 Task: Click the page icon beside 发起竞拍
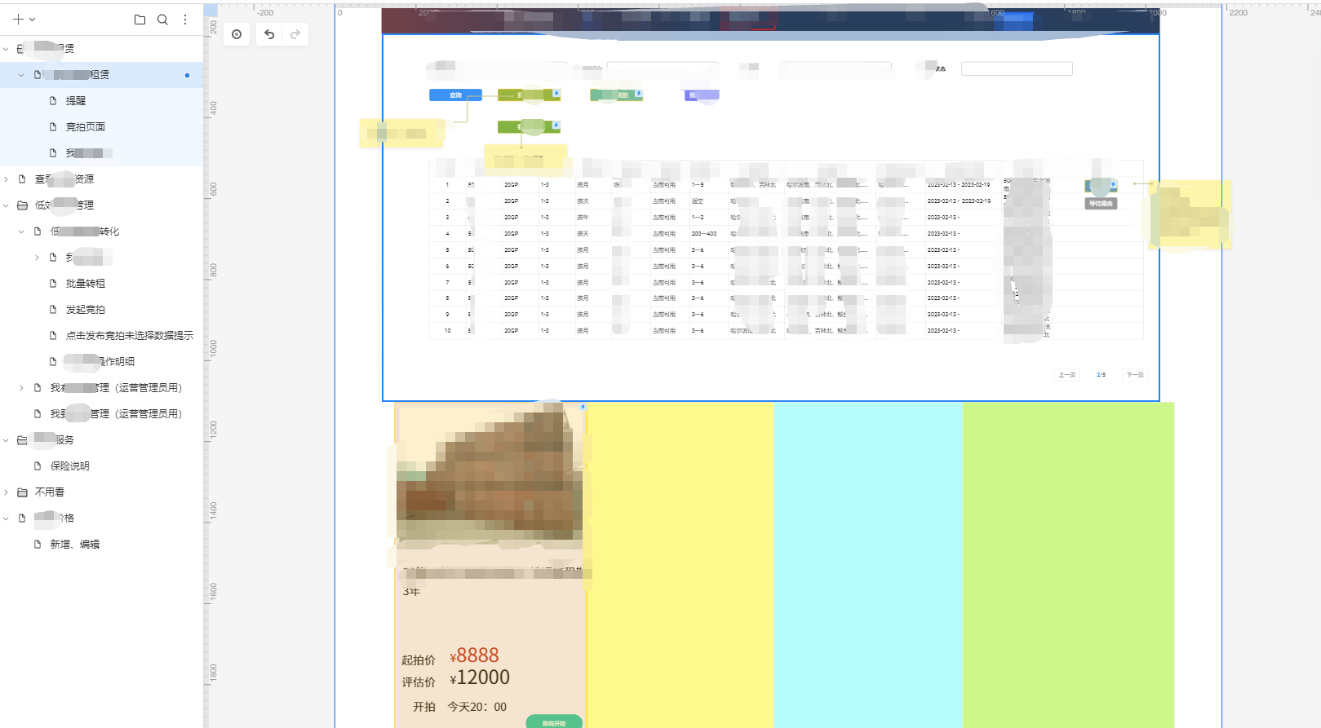(53, 310)
